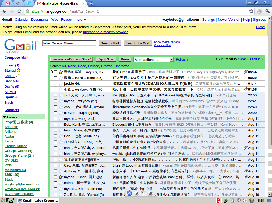
Task: Click the chat bubble icon next to Chats
Action: click(x=16, y=75)
